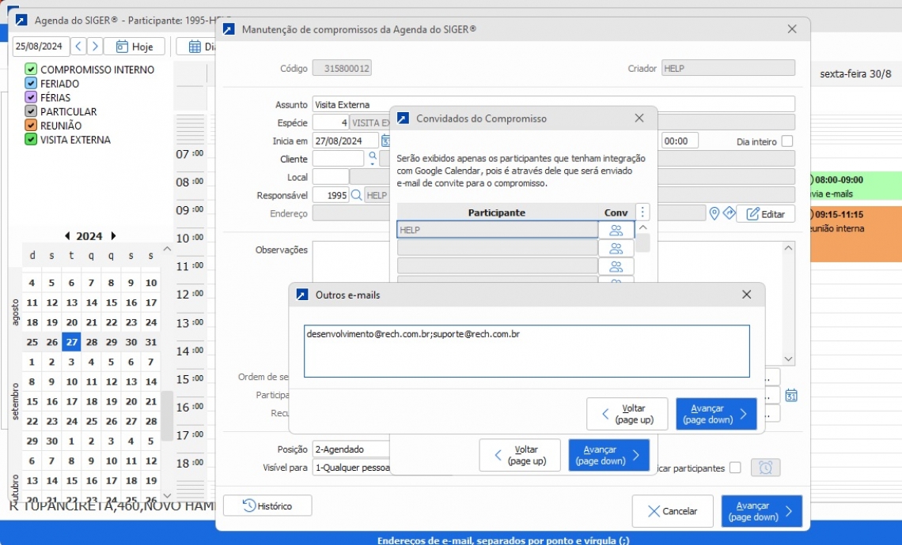Click Avançar in the Outros e-mails dialog

pos(716,413)
